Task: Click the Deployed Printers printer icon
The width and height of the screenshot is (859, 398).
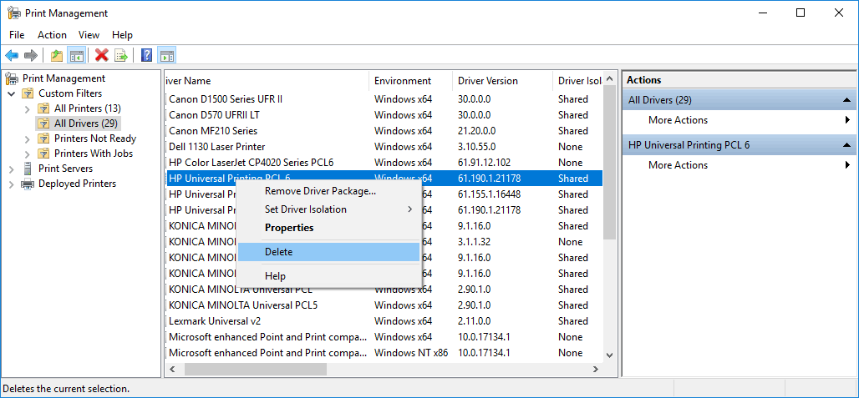Action: (x=28, y=184)
